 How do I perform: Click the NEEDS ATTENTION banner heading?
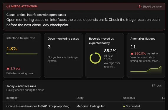point(24,6)
